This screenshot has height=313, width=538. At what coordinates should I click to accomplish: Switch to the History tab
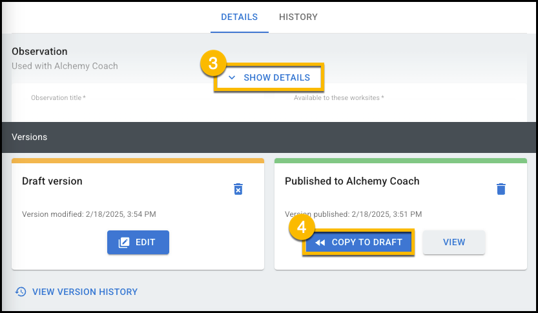298,17
